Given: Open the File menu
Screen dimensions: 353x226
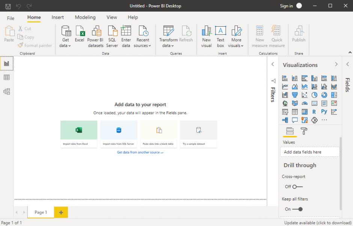Looking at the screenshot, I should click(x=11, y=18).
